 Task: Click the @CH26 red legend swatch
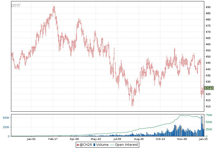[78, 145]
